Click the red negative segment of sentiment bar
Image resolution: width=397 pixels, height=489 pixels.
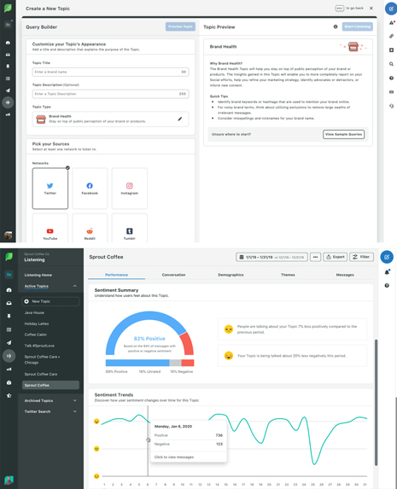click(188, 363)
